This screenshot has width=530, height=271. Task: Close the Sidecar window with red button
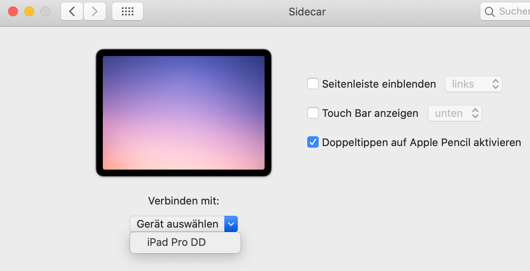click(x=13, y=11)
